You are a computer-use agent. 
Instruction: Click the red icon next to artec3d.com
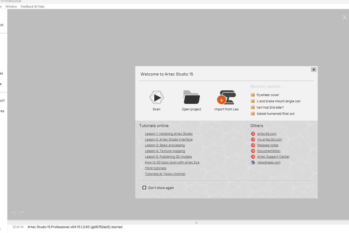(253, 134)
